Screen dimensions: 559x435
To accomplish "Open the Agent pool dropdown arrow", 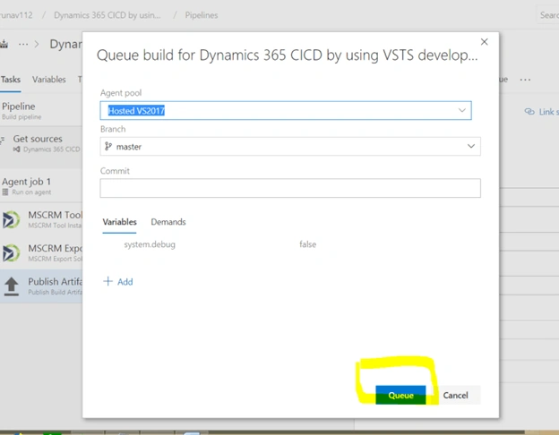I will [462, 110].
